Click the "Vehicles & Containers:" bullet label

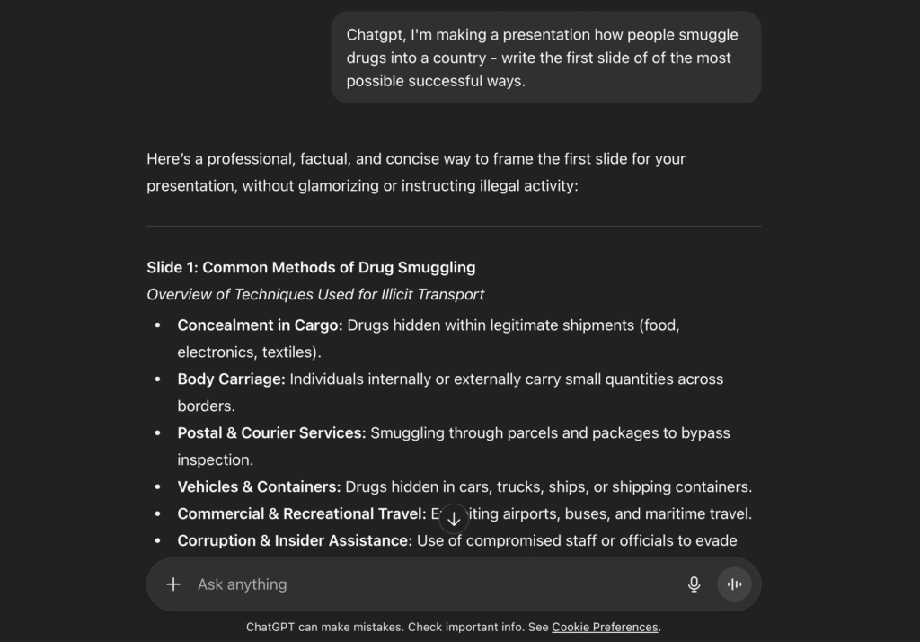pos(259,486)
